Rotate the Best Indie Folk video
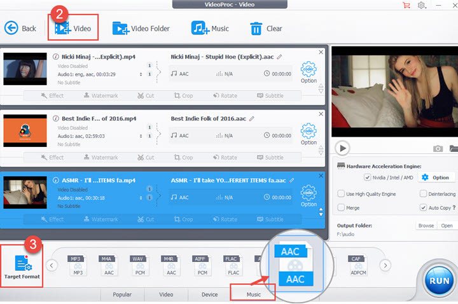This screenshot has width=458, height=304. click(225, 157)
